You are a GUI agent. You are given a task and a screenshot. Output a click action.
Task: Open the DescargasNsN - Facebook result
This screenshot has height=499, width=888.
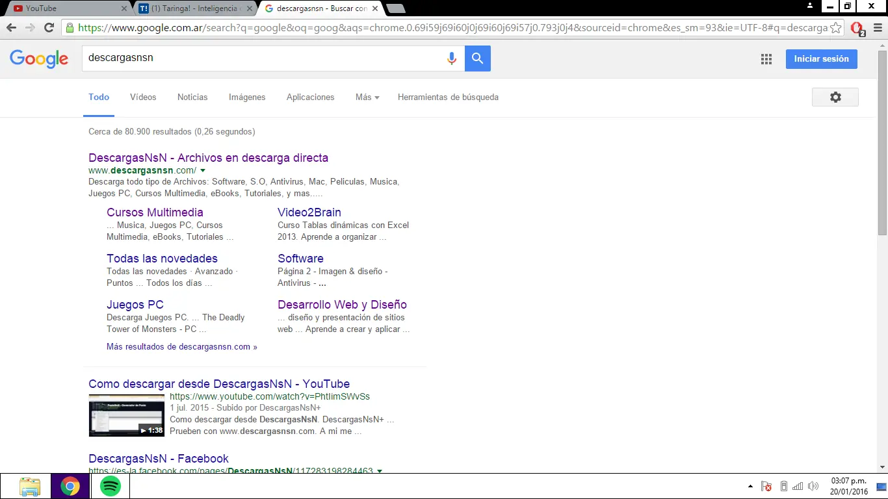point(159,459)
